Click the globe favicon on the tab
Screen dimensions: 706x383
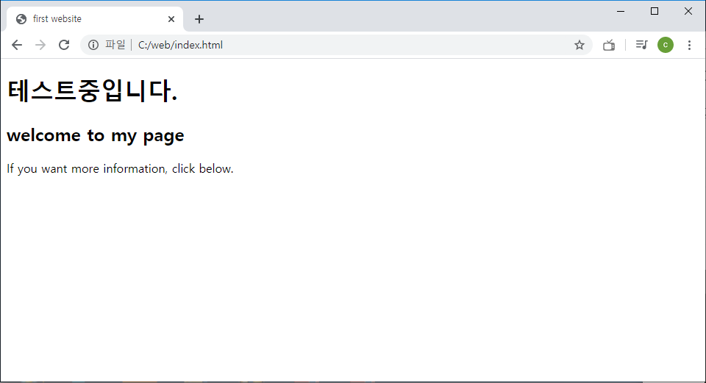pyautogui.click(x=21, y=19)
